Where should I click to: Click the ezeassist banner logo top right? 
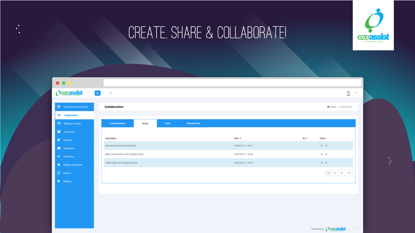click(x=373, y=26)
